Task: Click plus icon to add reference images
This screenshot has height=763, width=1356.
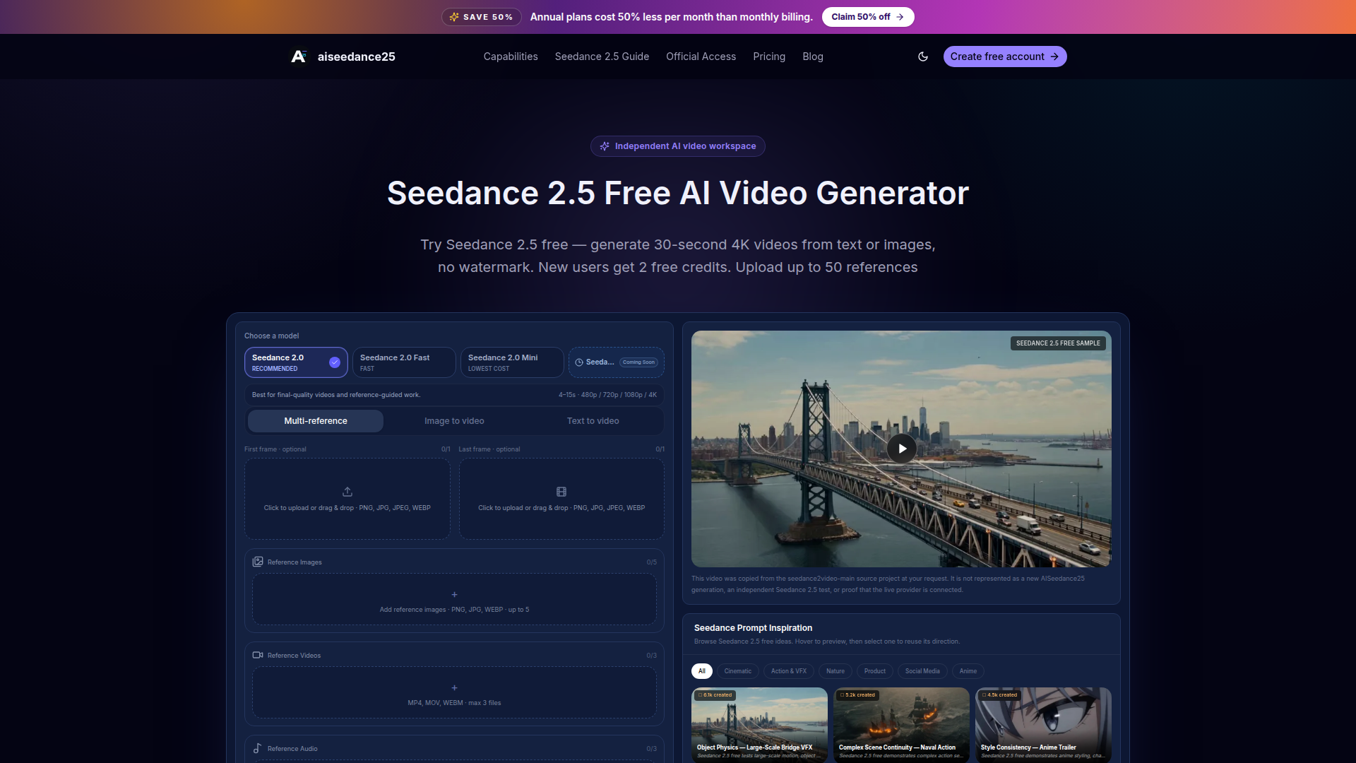Action: 454,595
